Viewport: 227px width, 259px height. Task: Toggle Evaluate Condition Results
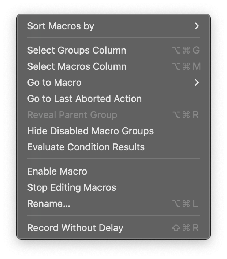(x=86, y=147)
